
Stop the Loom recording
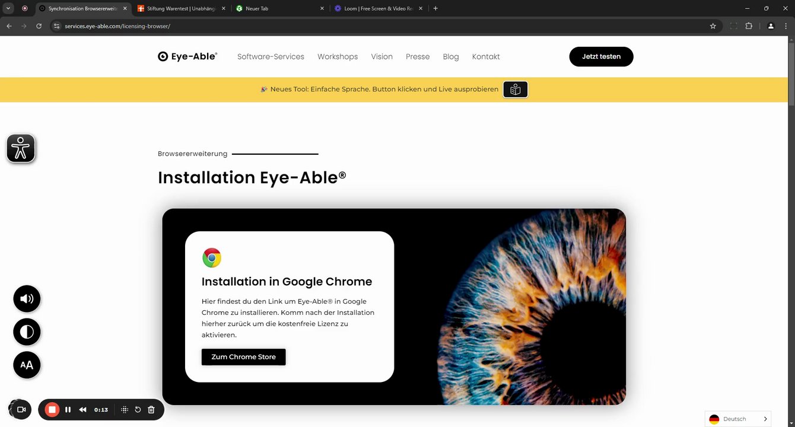pyautogui.click(x=52, y=410)
